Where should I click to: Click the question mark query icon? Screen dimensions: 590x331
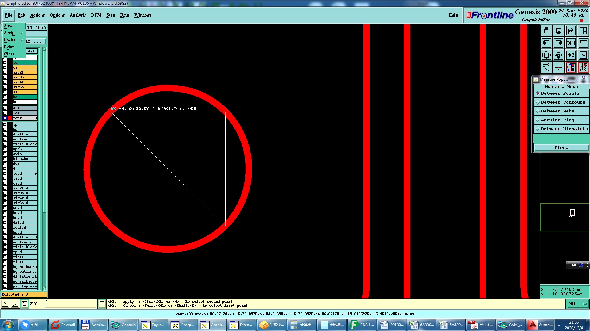(x=583, y=55)
